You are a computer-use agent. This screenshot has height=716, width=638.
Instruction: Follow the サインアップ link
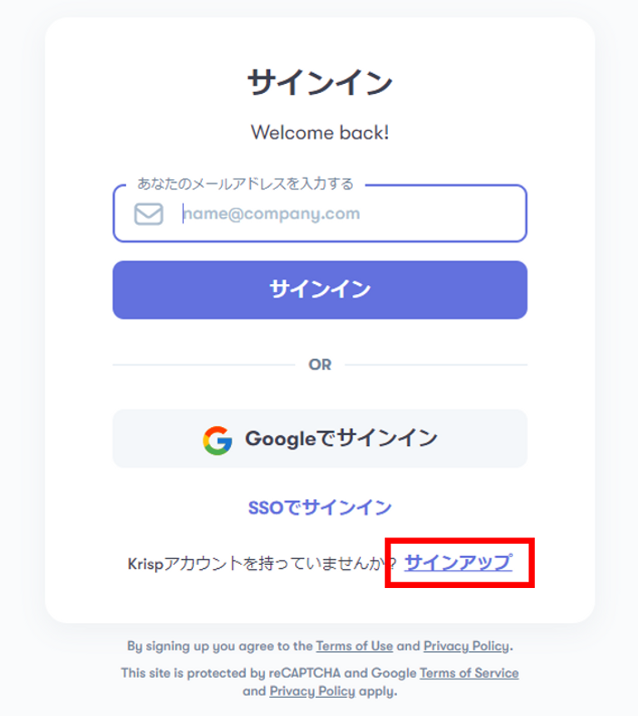458,562
